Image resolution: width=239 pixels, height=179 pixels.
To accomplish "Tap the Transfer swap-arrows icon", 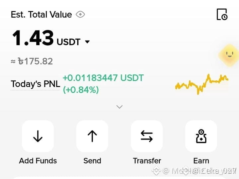I will tap(147, 136).
